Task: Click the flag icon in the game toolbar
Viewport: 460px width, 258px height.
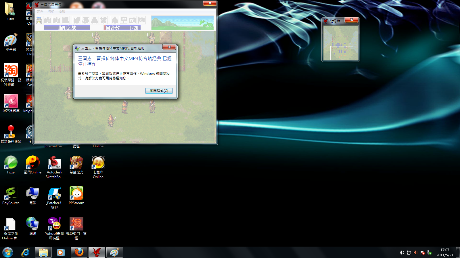Action: click(141, 20)
